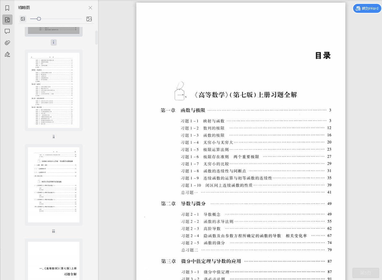The height and width of the screenshot is (280, 382).
Task: Select page i thumbnail at top
Action: [x=54, y=32]
